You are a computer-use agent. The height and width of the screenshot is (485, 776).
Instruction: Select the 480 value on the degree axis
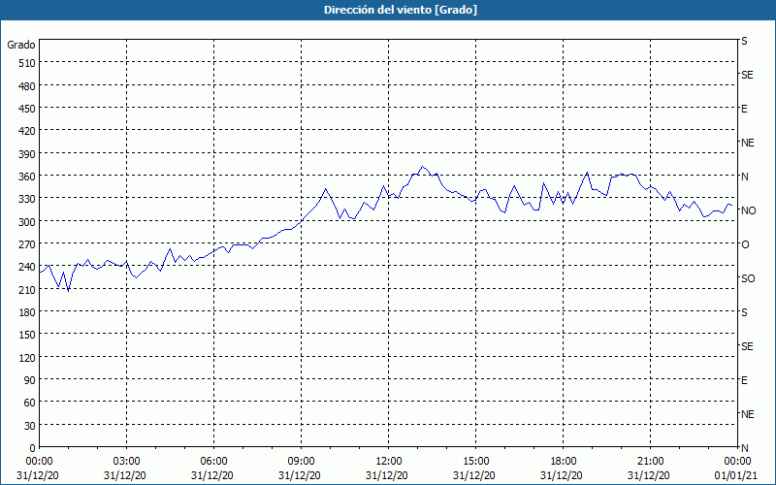[28, 86]
